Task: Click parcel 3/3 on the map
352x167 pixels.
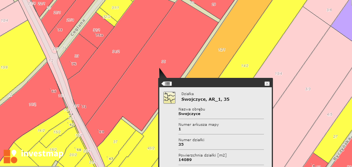Action: click(308, 89)
